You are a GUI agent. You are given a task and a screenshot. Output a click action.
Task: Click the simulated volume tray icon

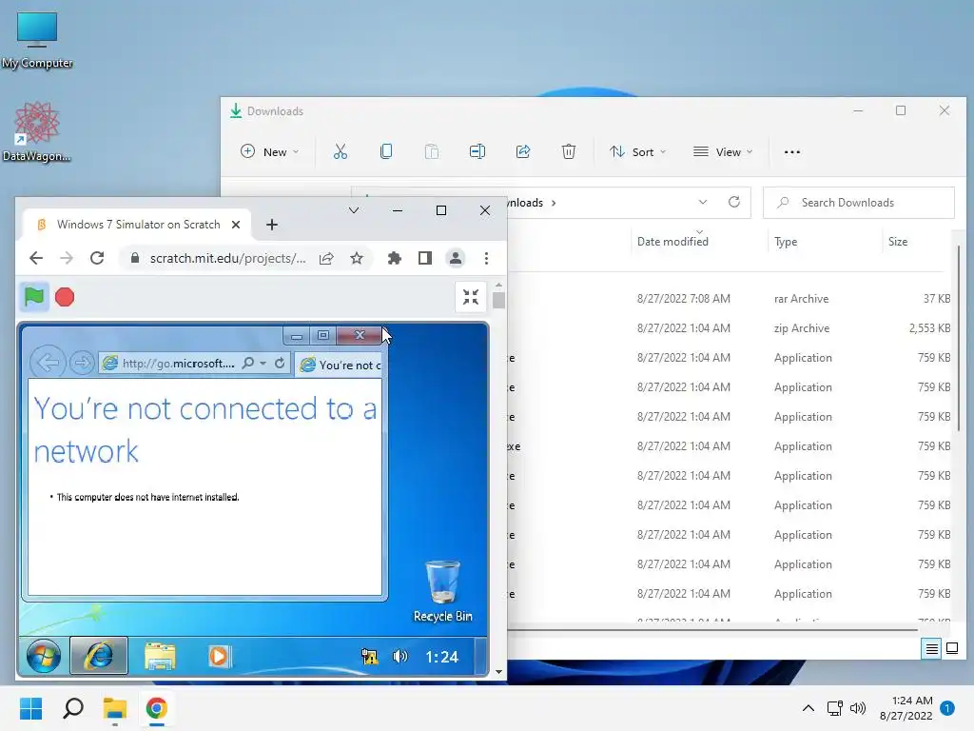click(x=400, y=657)
